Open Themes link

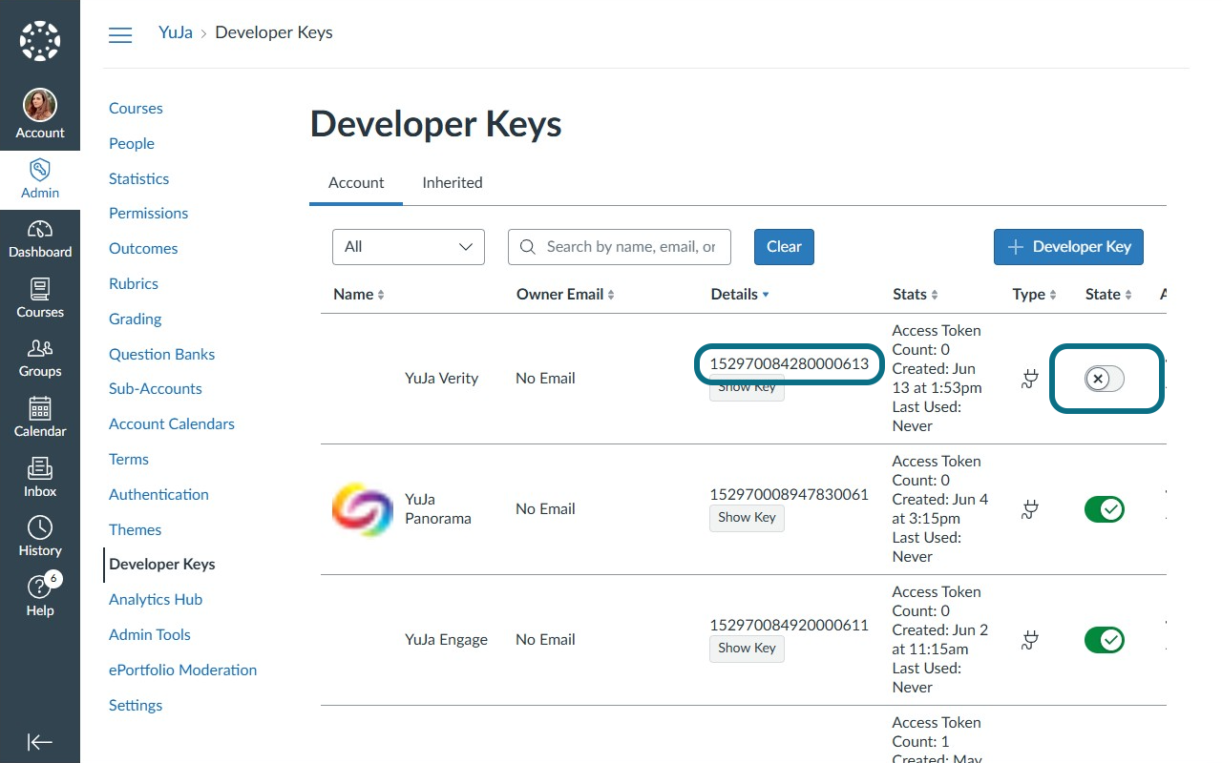point(135,530)
